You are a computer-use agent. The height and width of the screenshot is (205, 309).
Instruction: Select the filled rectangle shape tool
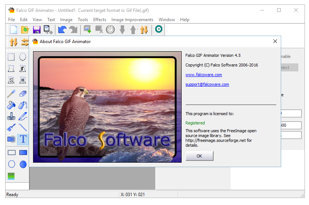23,153
